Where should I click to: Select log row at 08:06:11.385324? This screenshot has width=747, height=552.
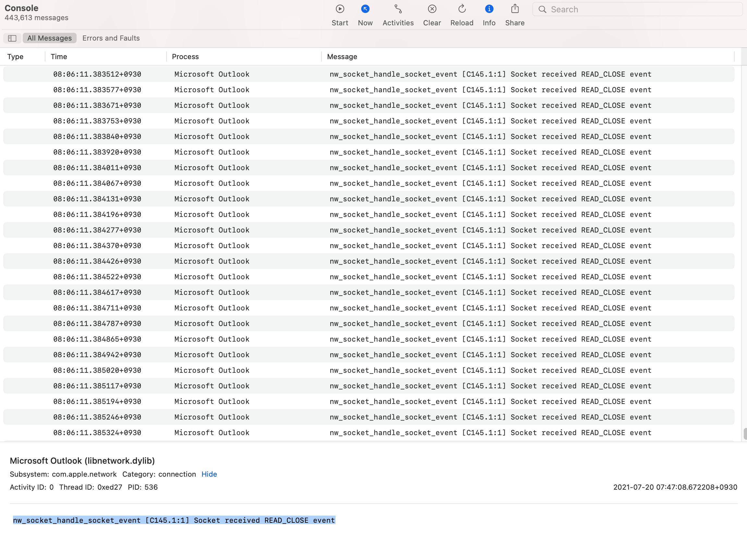click(367, 433)
